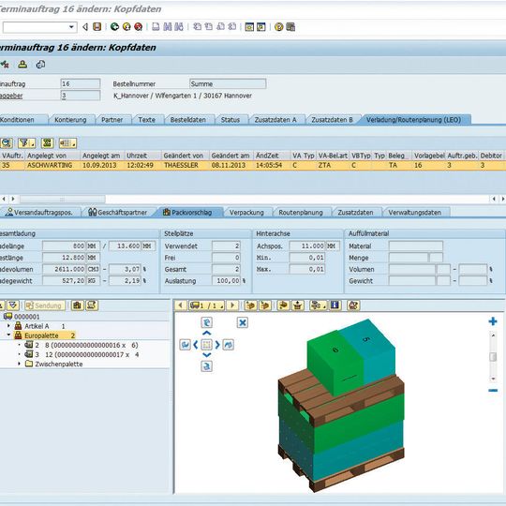
Task: Open the command field dropdown arrow
Action: tap(71, 27)
